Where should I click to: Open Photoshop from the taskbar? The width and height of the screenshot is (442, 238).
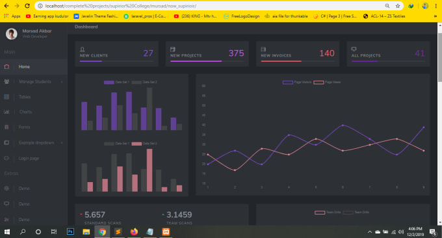70,231
